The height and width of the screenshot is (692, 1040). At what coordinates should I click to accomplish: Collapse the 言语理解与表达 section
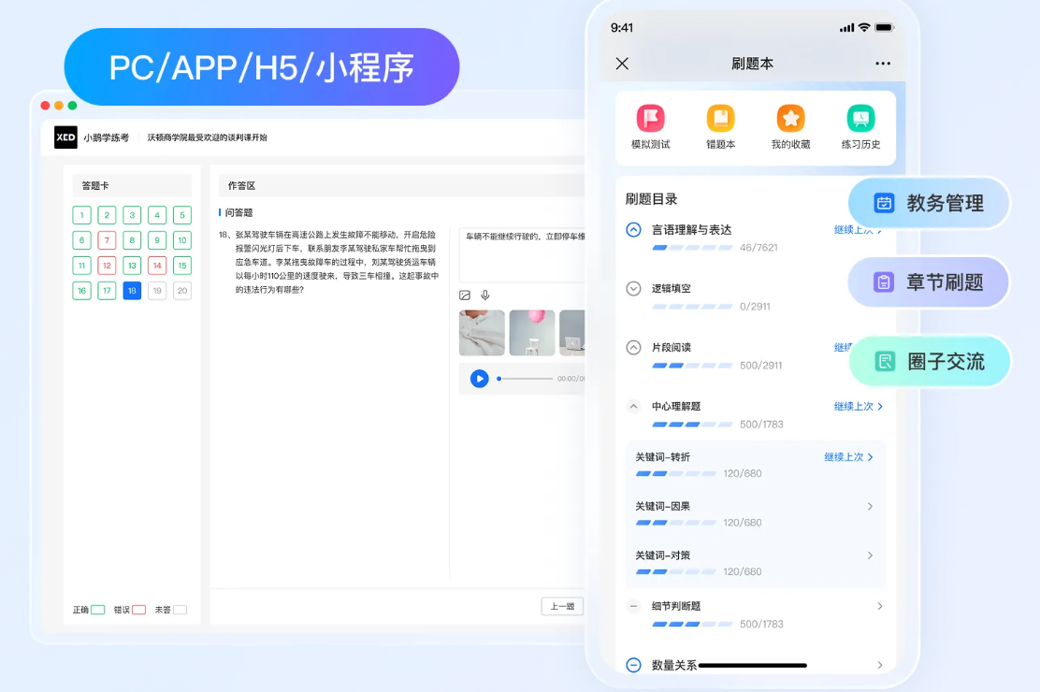tap(633, 229)
